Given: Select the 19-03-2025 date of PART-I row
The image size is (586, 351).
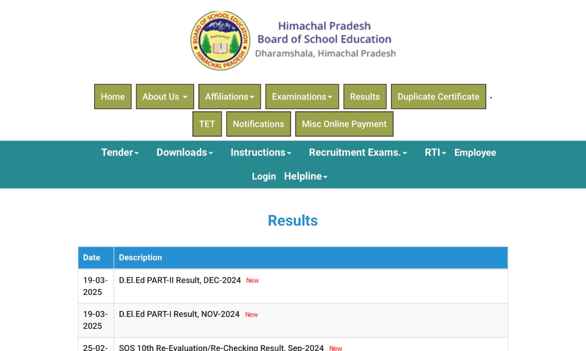Looking at the screenshot, I should [95, 320].
